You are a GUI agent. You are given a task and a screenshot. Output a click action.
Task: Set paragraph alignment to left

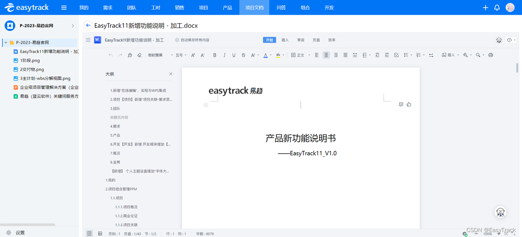click(x=317, y=55)
